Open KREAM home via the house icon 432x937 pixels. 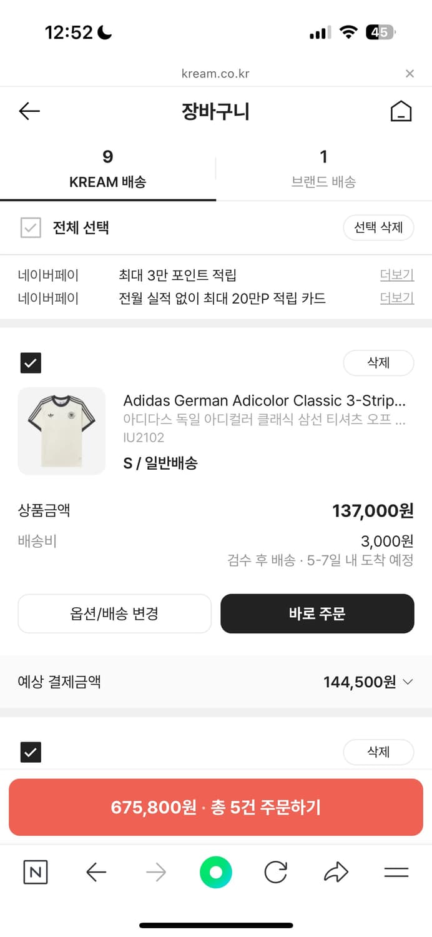point(402,111)
